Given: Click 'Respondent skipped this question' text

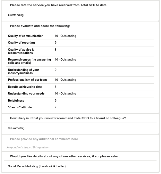Looking at the screenshot, I should point(28,147).
